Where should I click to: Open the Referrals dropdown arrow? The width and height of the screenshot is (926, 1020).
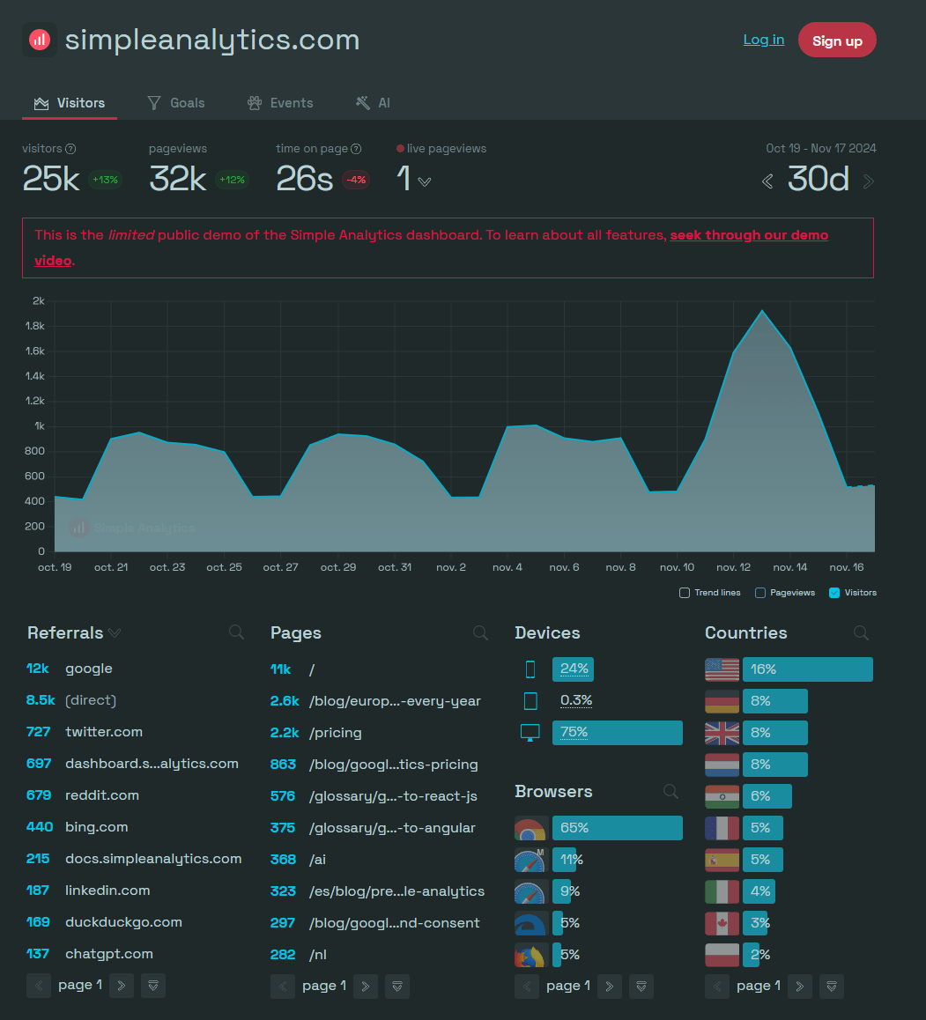pyautogui.click(x=113, y=632)
